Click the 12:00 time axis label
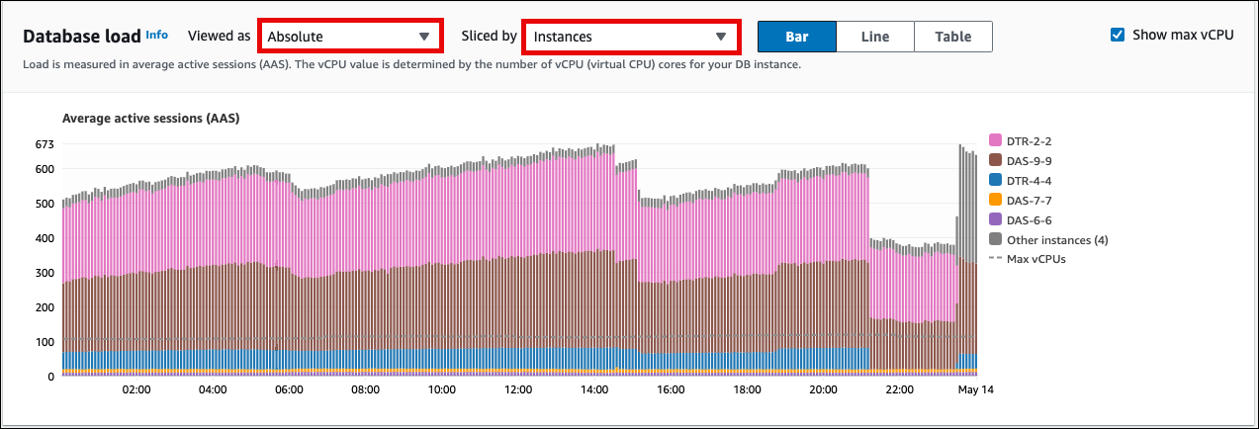This screenshot has height=429, width=1259. pos(518,390)
